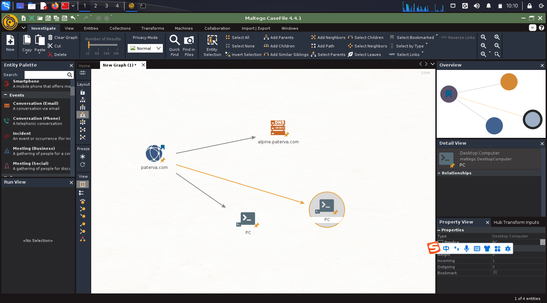Switch to the Home graph tab

click(84, 66)
